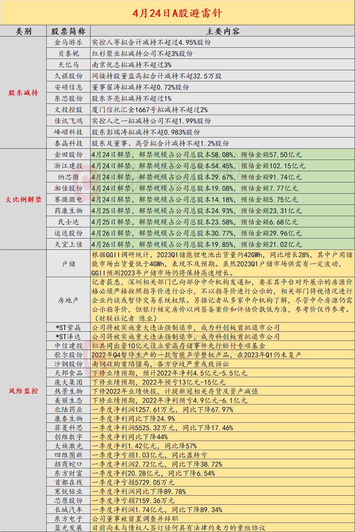Select stock name '浙江建投'
The height and width of the screenshot is (532, 355).
68,166
